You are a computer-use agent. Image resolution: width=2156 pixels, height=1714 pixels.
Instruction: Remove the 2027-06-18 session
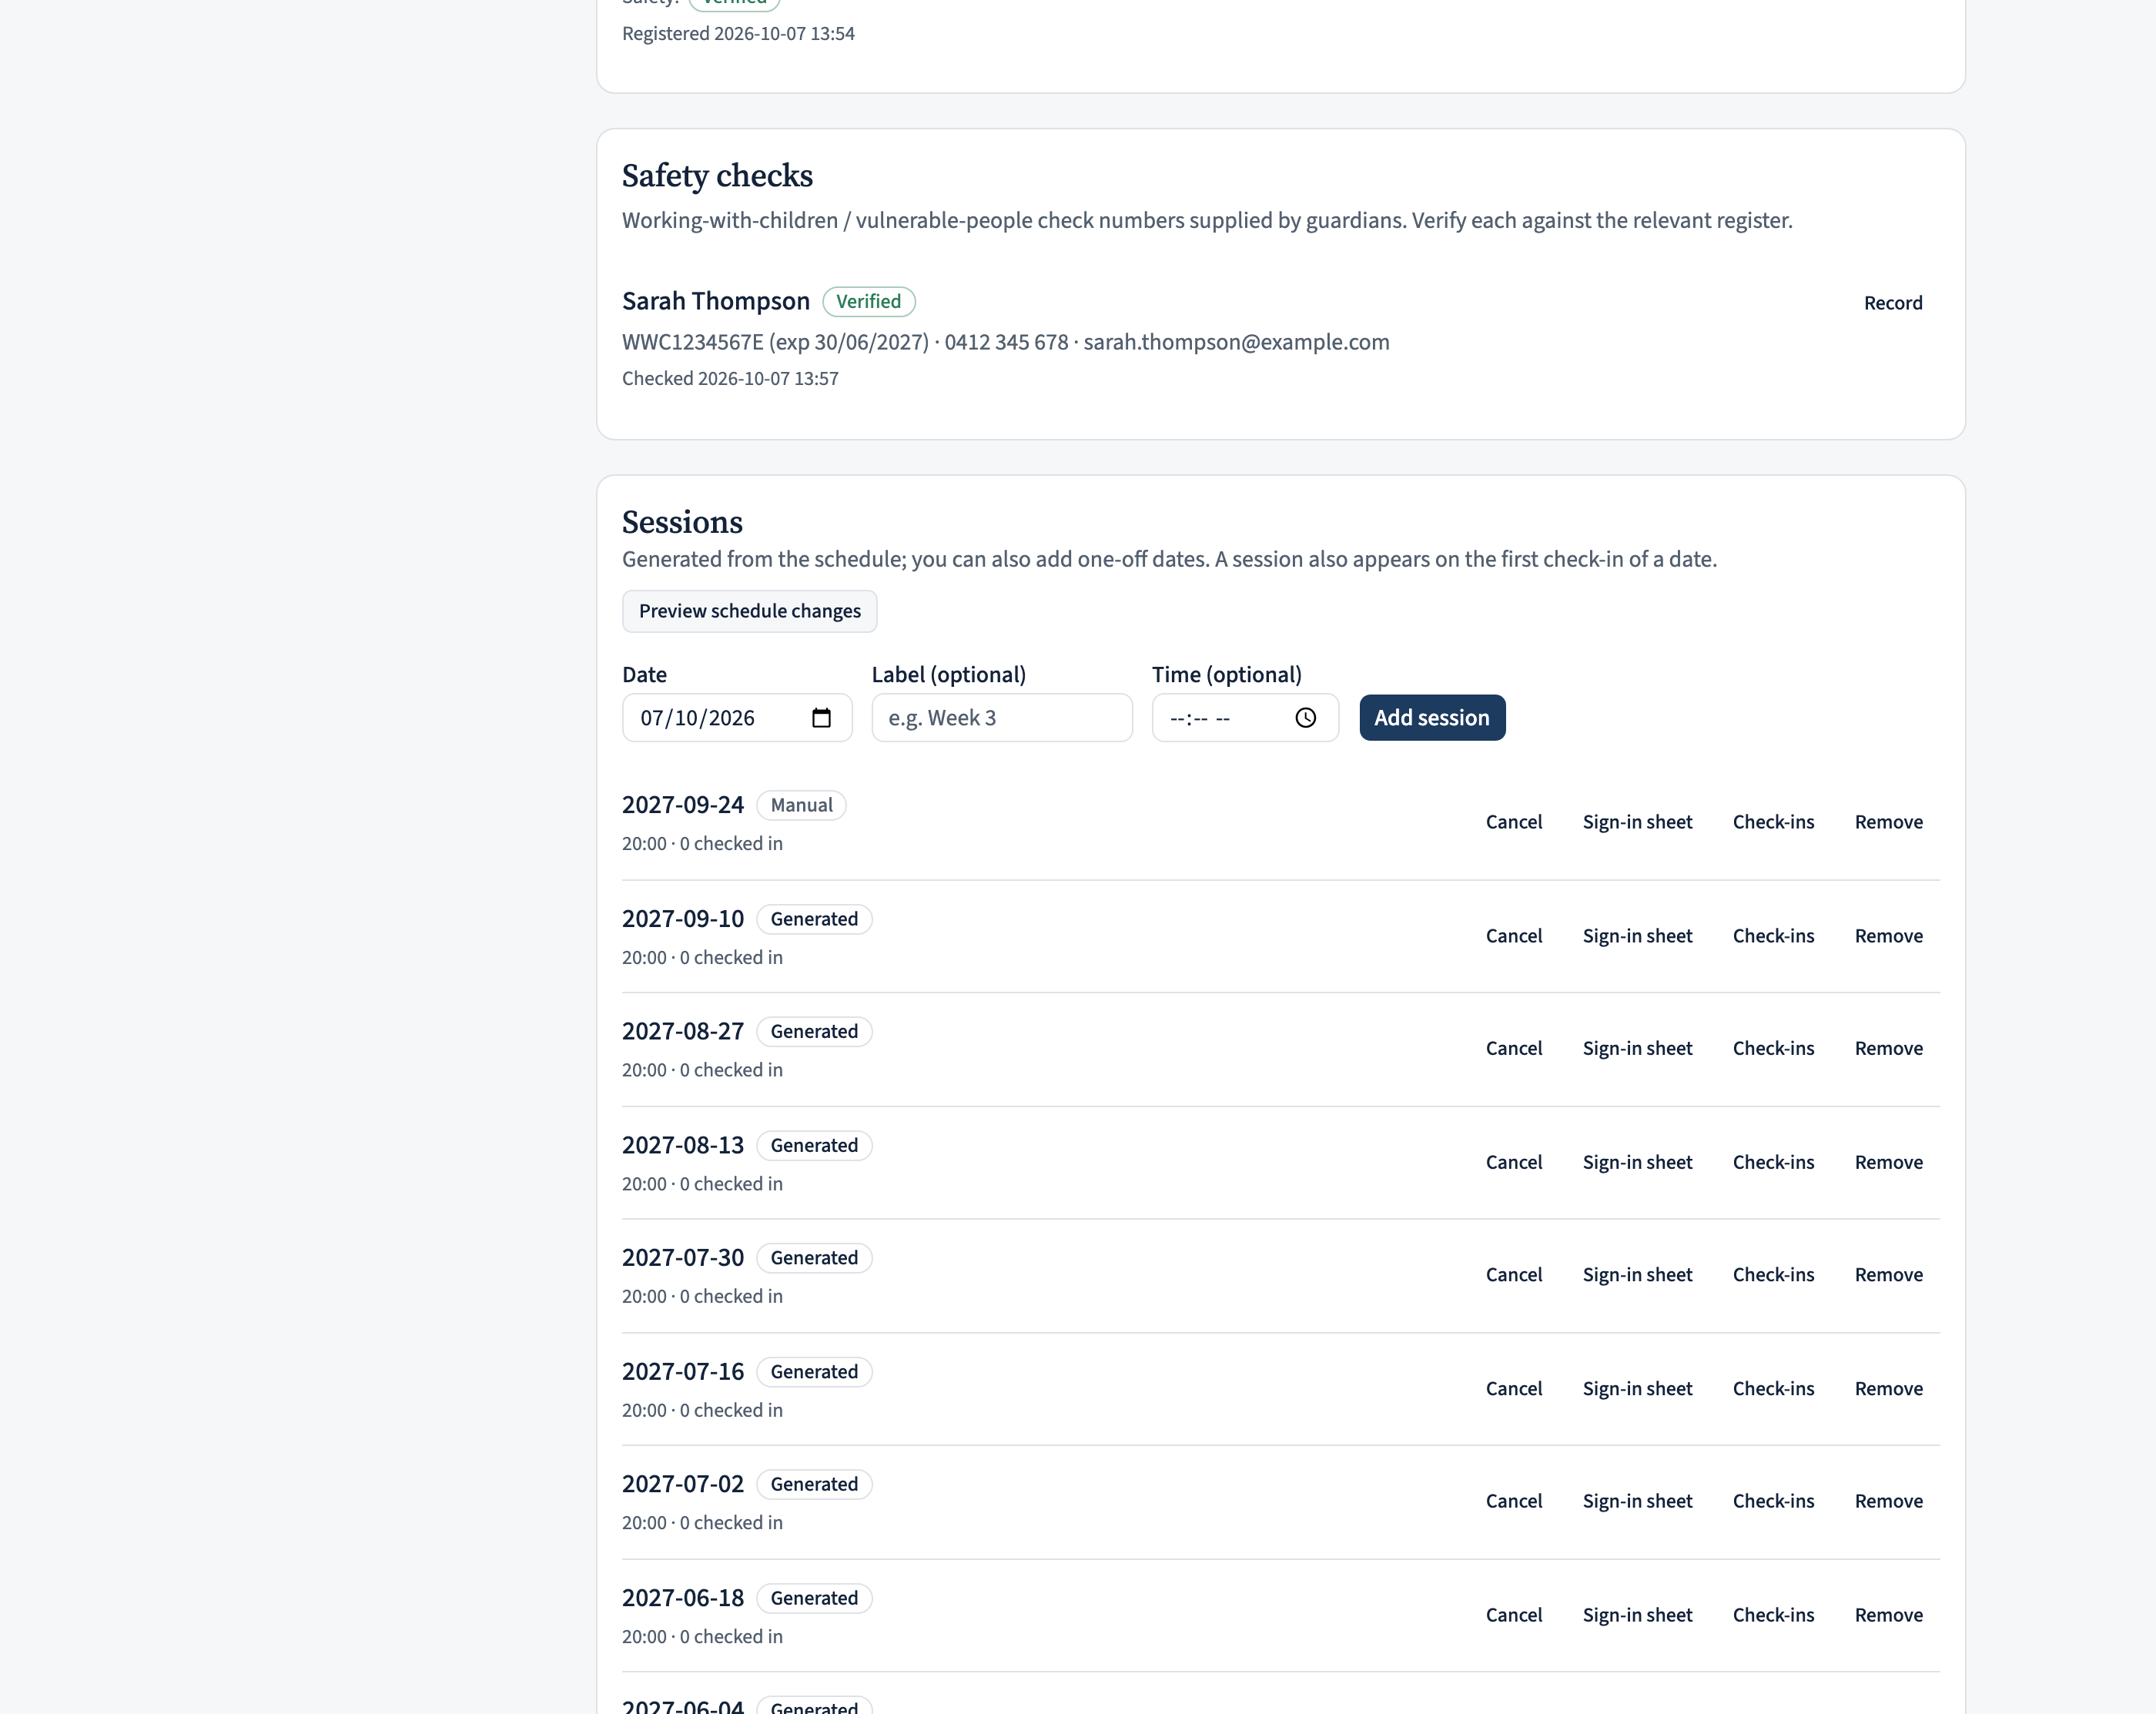click(x=1888, y=1615)
